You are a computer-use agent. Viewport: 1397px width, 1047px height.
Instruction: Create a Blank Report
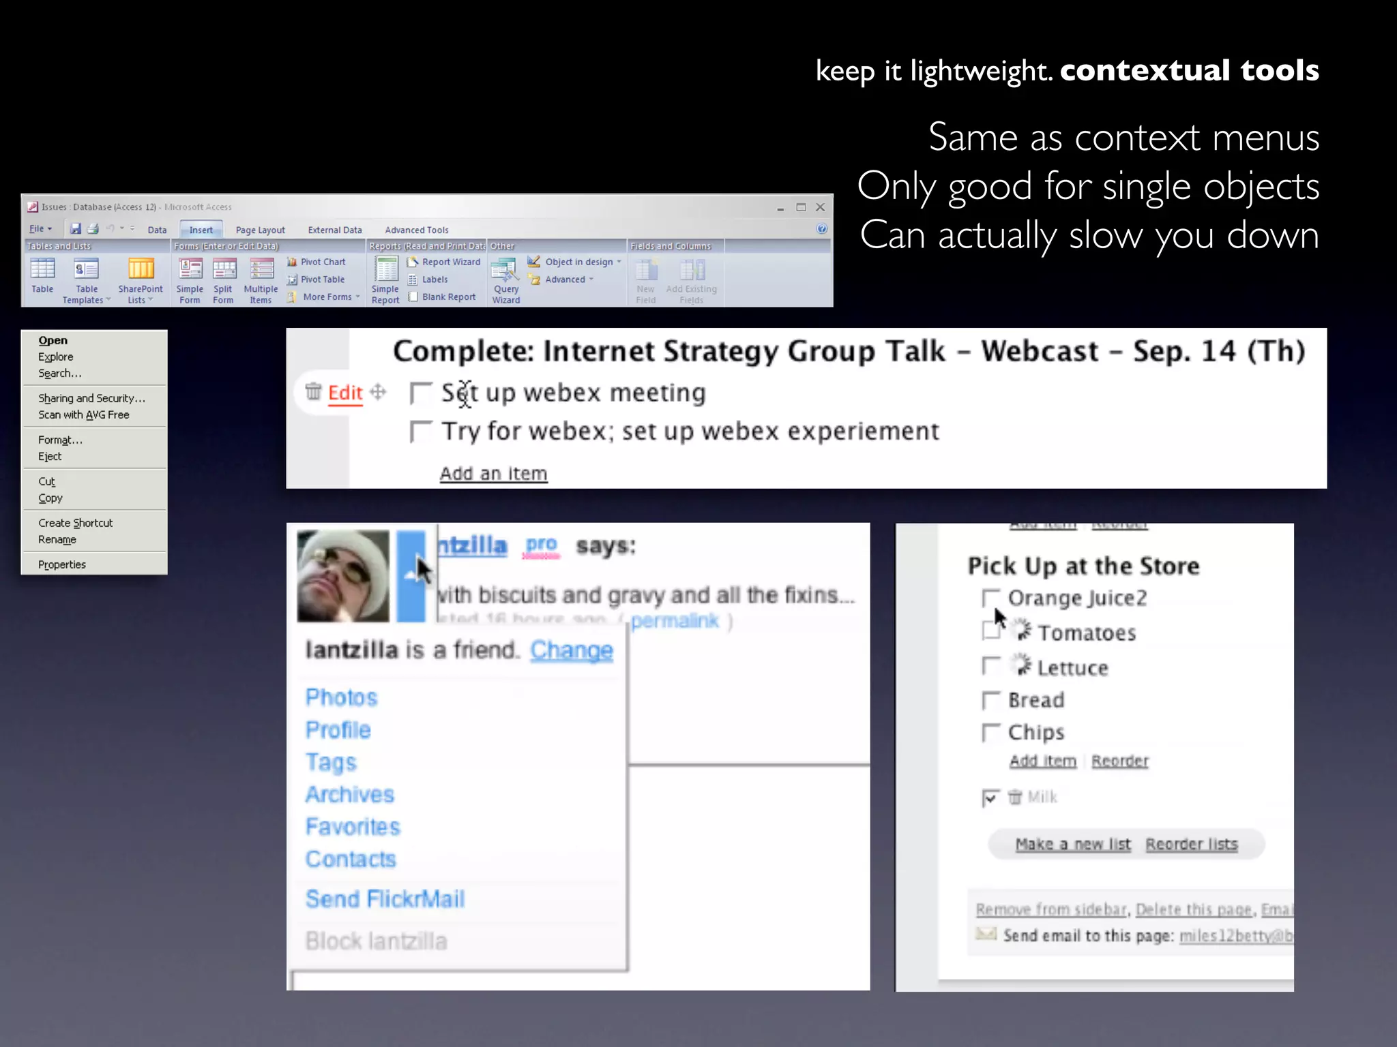[x=441, y=297]
